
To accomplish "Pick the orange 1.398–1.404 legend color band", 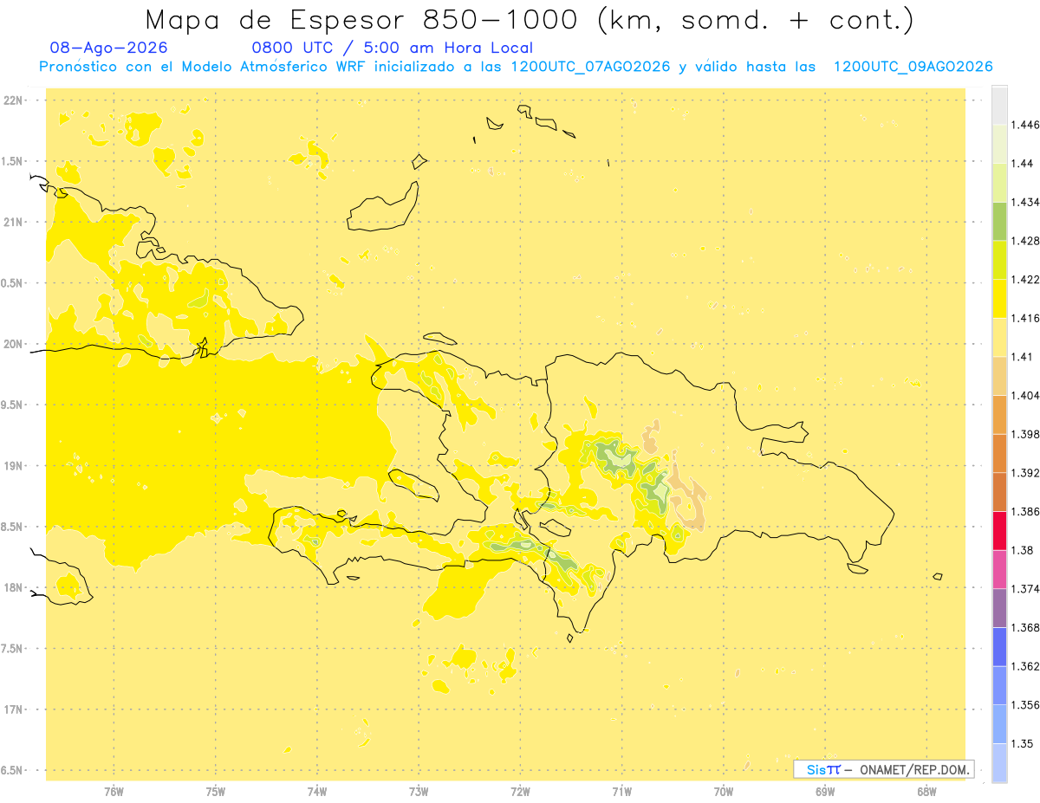I will point(999,414).
